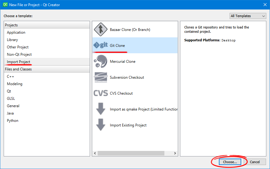Select Application project category
This screenshot has height=169, width=270.
[x=16, y=32]
